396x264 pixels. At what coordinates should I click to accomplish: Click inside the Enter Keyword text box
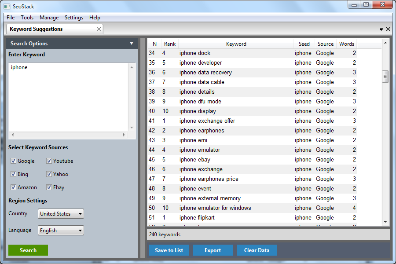[x=69, y=97]
